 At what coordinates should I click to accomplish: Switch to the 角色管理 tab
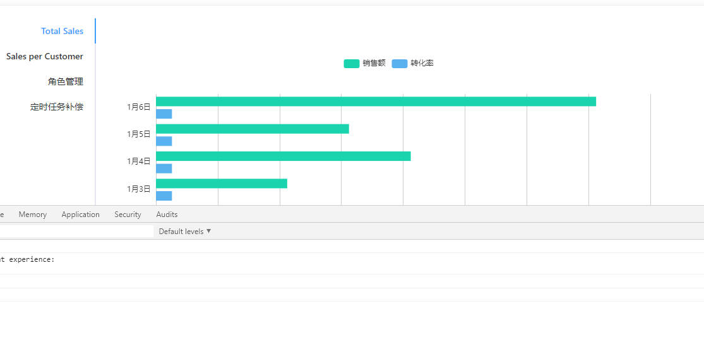(x=66, y=81)
